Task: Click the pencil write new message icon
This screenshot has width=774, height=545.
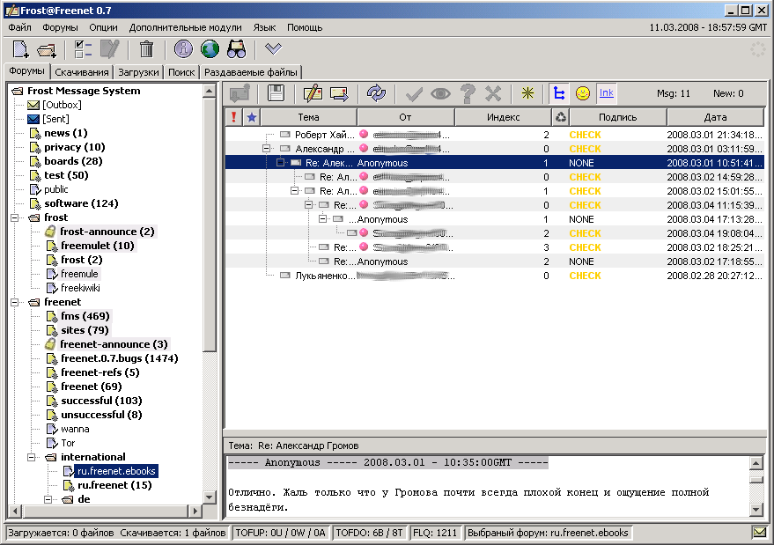Action: pos(312,93)
